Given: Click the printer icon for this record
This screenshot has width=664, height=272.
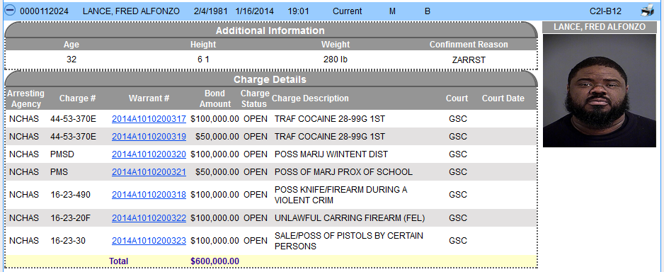Looking at the screenshot, I should click(x=647, y=11).
